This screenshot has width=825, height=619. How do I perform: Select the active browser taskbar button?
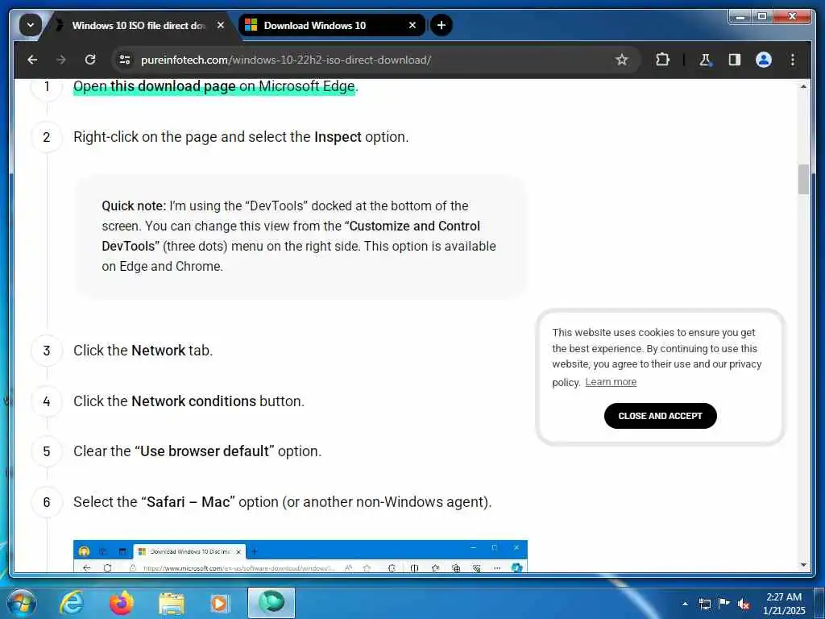coord(272,603)
